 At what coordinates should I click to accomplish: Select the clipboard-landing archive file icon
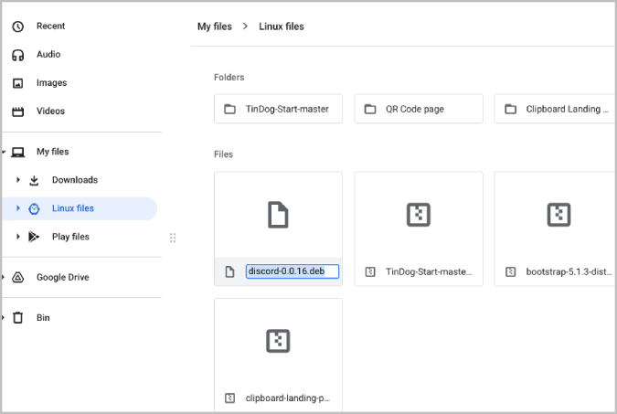click(230, 398)
